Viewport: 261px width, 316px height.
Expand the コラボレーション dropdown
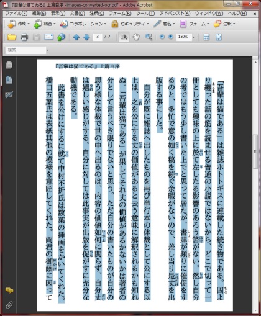106,24
